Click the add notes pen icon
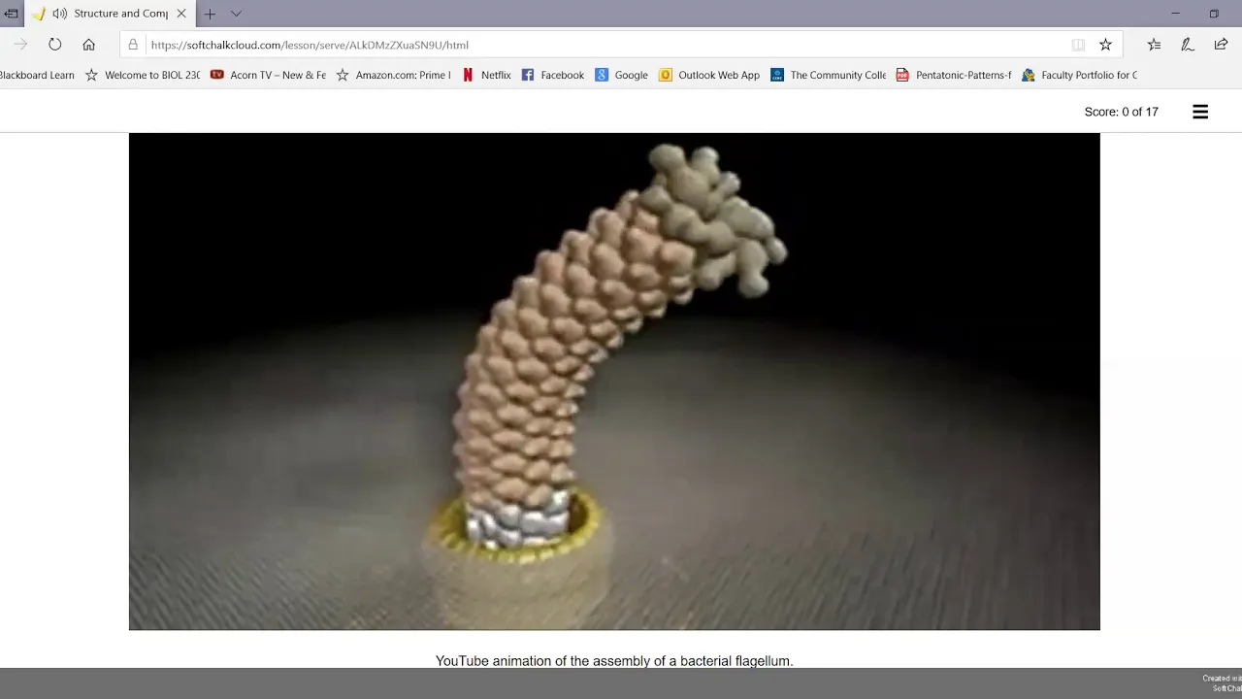1242x699 pixels. (x=1187, y=45)
